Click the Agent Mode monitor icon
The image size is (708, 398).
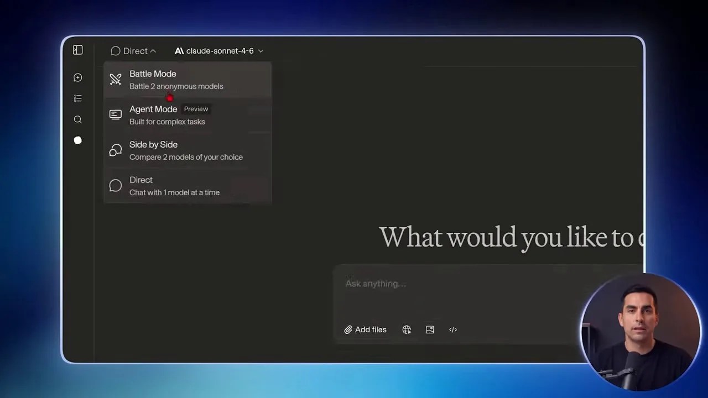click(116, 114)
